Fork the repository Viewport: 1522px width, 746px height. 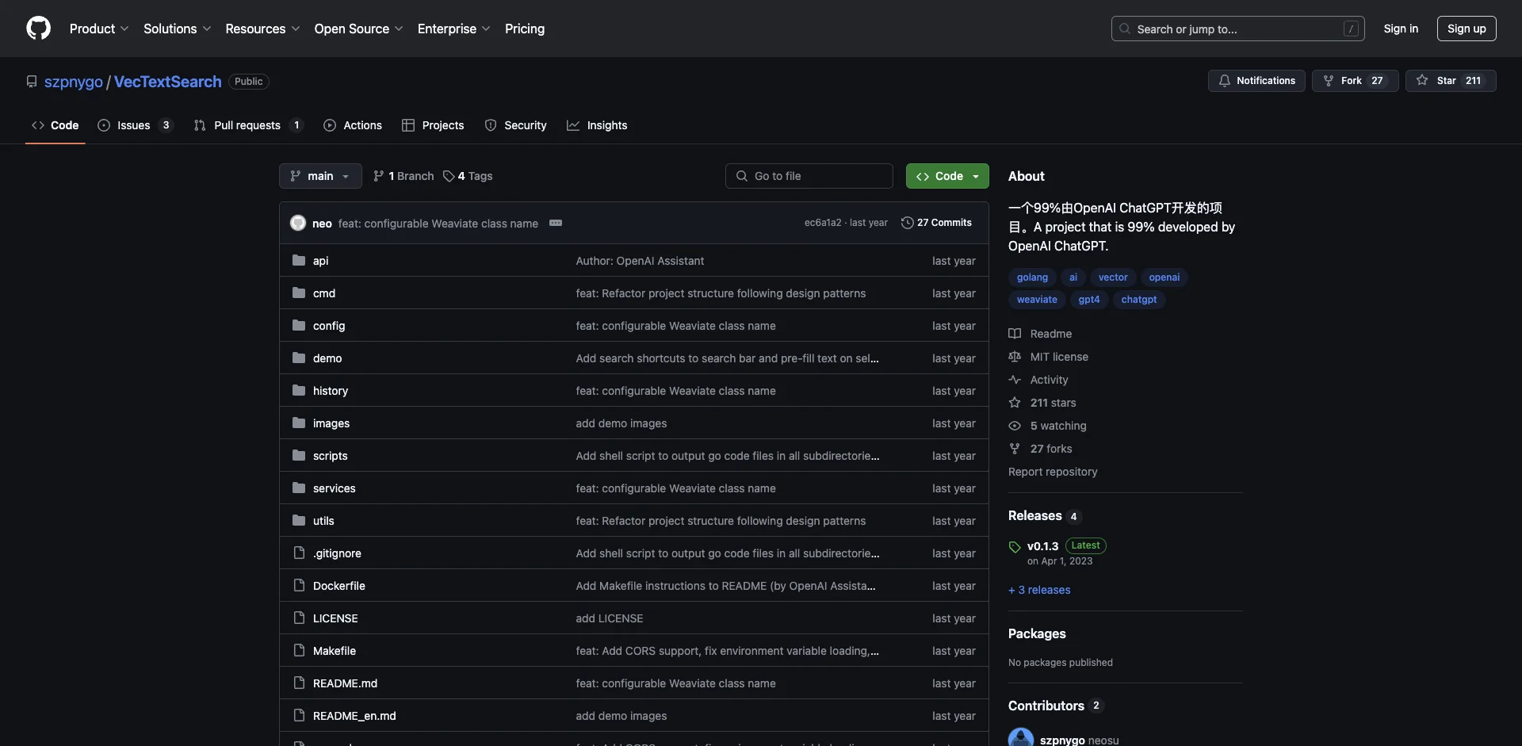coord(1355,81)
